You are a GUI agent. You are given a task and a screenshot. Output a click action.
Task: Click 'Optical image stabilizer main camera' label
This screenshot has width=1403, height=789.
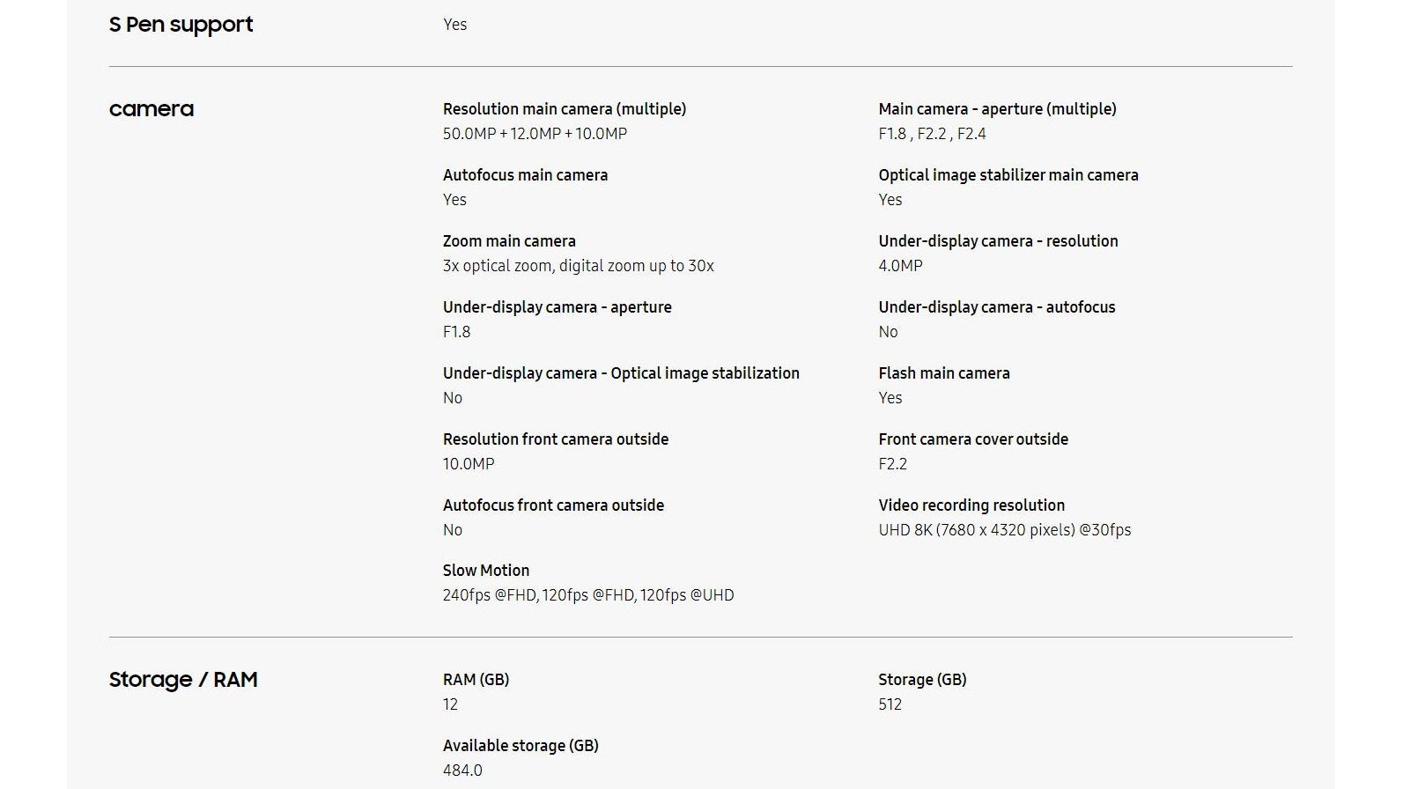[1008, 175]
